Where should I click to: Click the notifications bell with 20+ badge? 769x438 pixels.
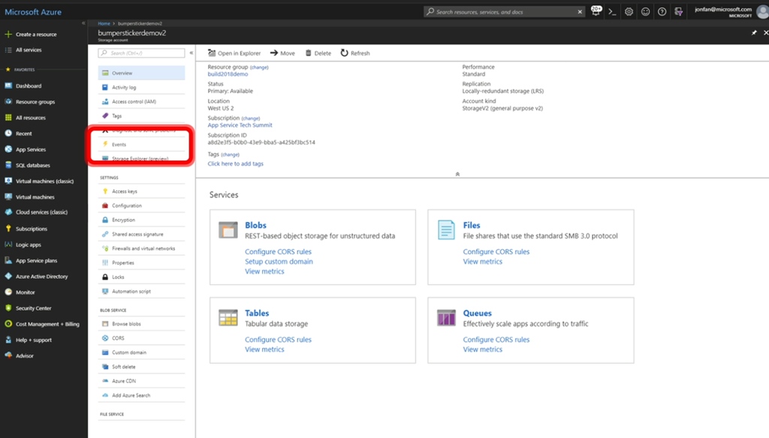(596, 11)
